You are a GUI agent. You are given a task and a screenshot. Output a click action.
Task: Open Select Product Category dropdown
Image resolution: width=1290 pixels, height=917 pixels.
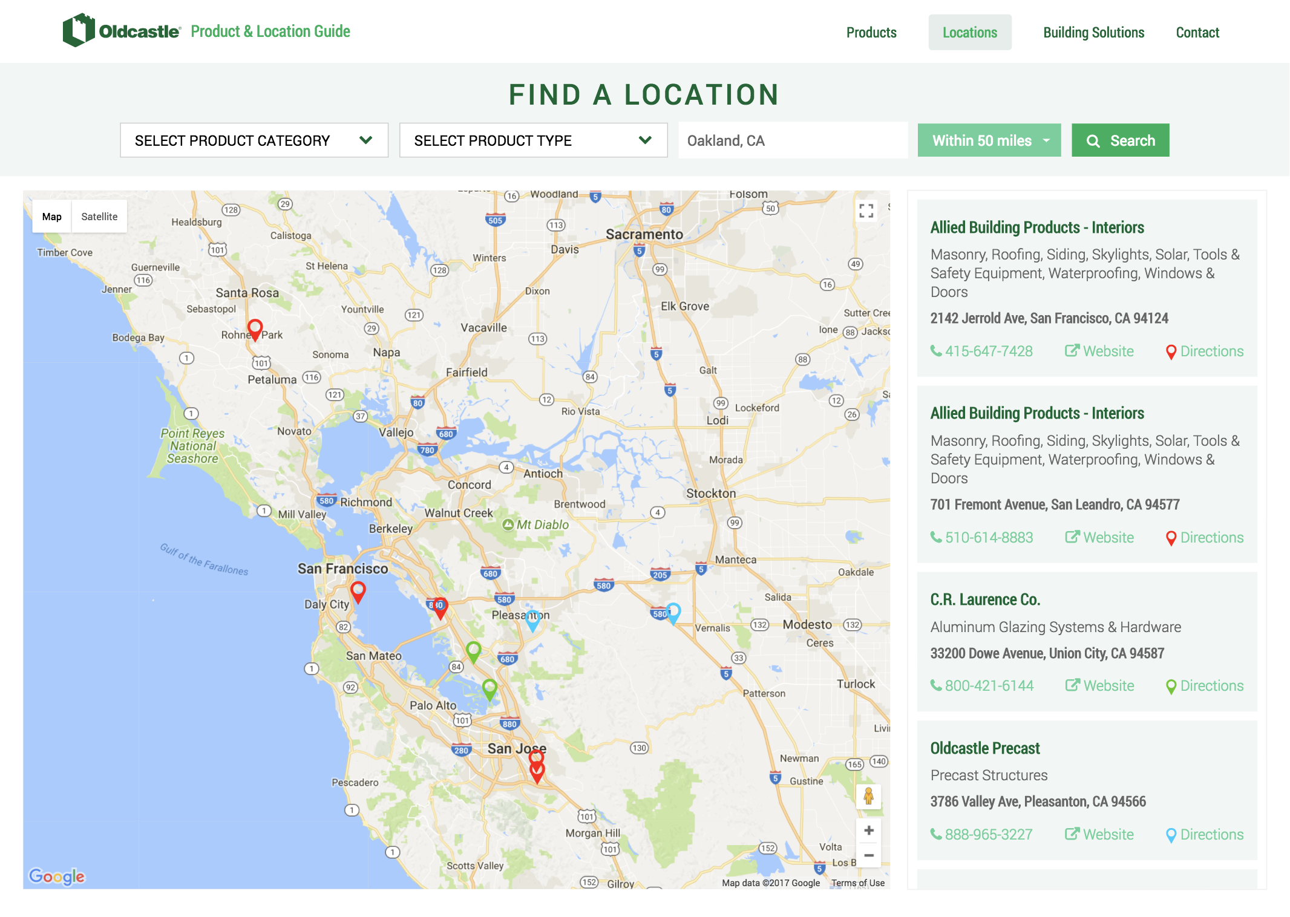point(254,140)
